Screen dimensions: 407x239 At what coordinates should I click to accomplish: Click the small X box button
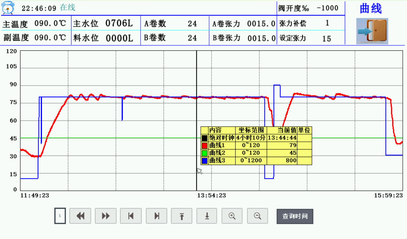click(60, 216)
